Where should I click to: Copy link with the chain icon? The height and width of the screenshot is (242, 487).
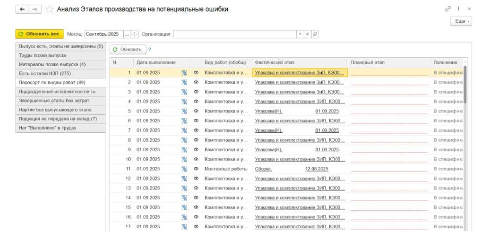(448, 9)
